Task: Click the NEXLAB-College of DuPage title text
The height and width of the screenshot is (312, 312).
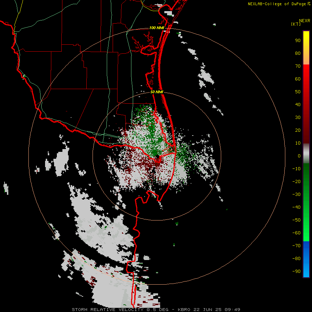Action: coord(277,4)
